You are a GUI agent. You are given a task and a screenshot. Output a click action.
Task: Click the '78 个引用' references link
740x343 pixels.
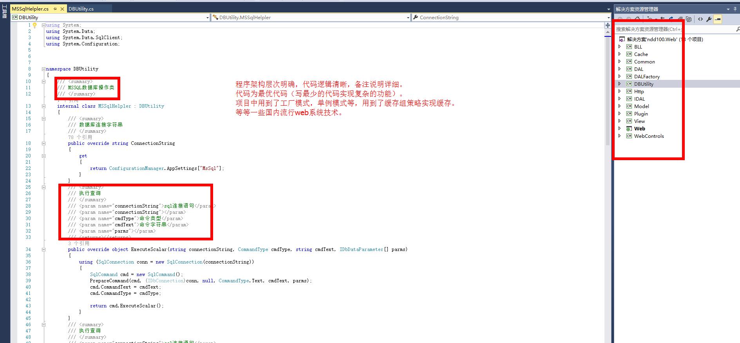pos(80,137)
